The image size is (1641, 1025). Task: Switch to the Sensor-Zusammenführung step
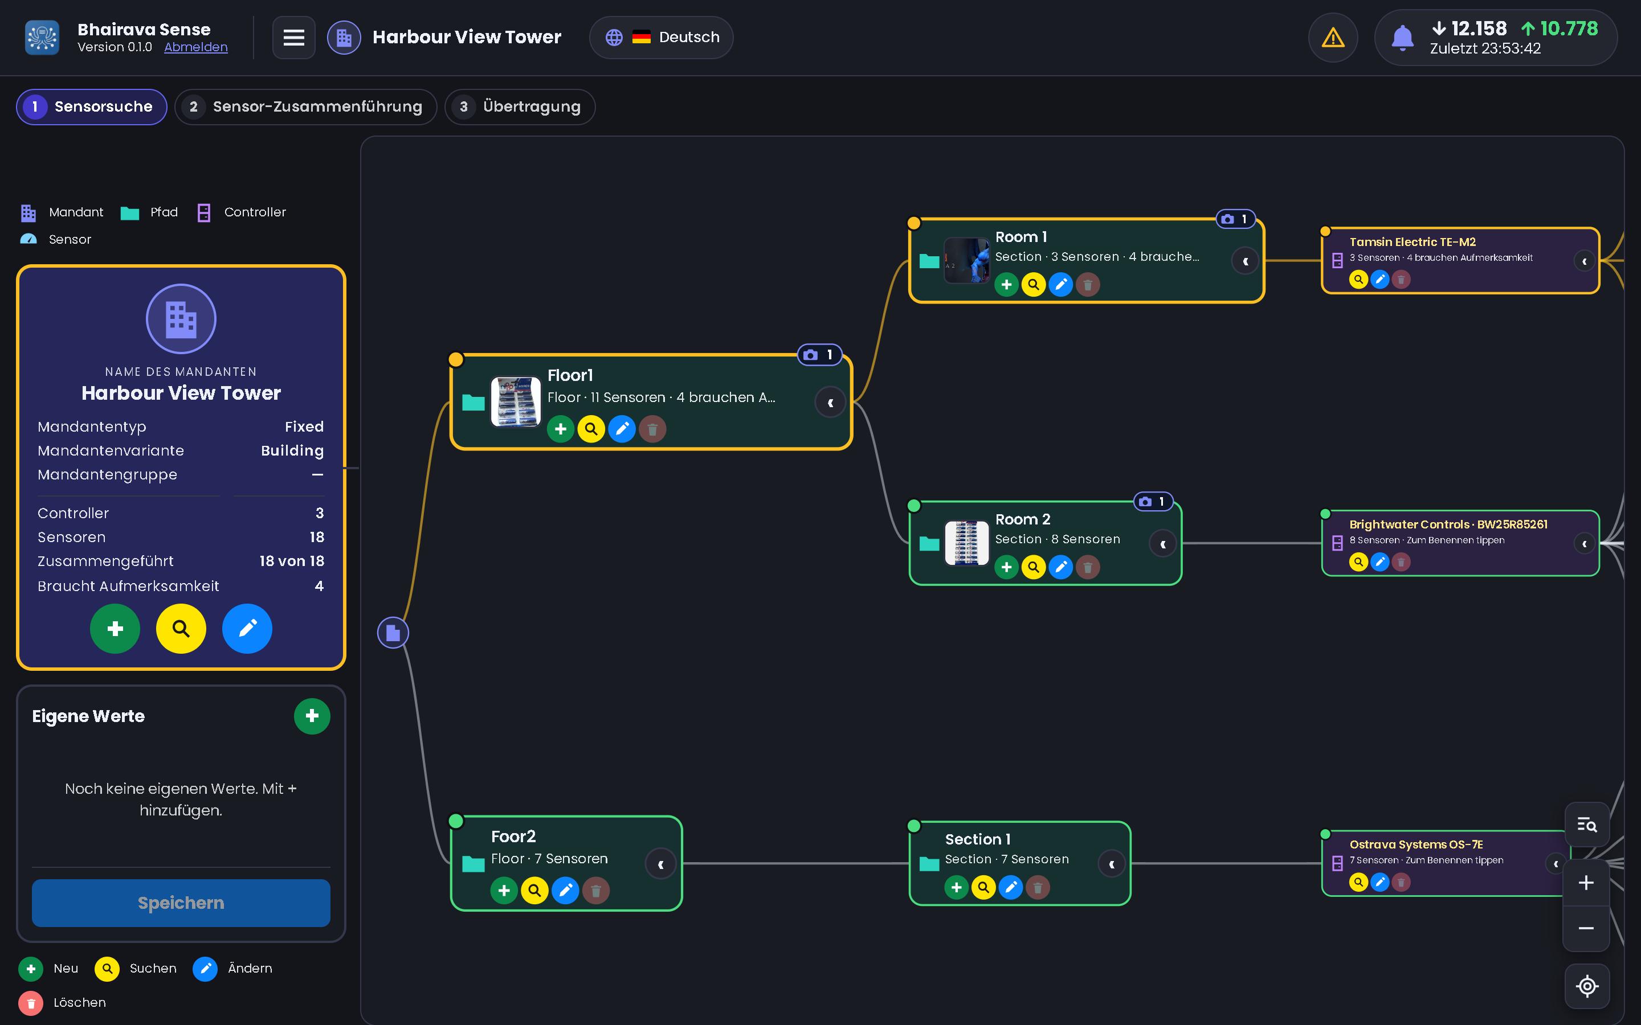(305, 106)
